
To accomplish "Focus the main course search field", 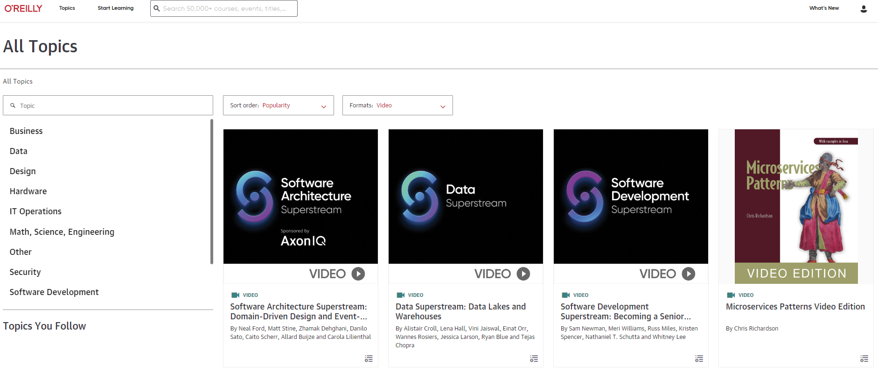I will 224,8.
